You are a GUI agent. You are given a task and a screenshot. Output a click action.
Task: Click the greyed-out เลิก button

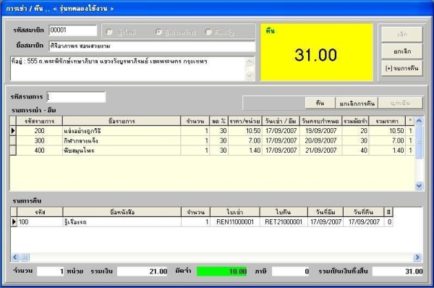[402, 34]
